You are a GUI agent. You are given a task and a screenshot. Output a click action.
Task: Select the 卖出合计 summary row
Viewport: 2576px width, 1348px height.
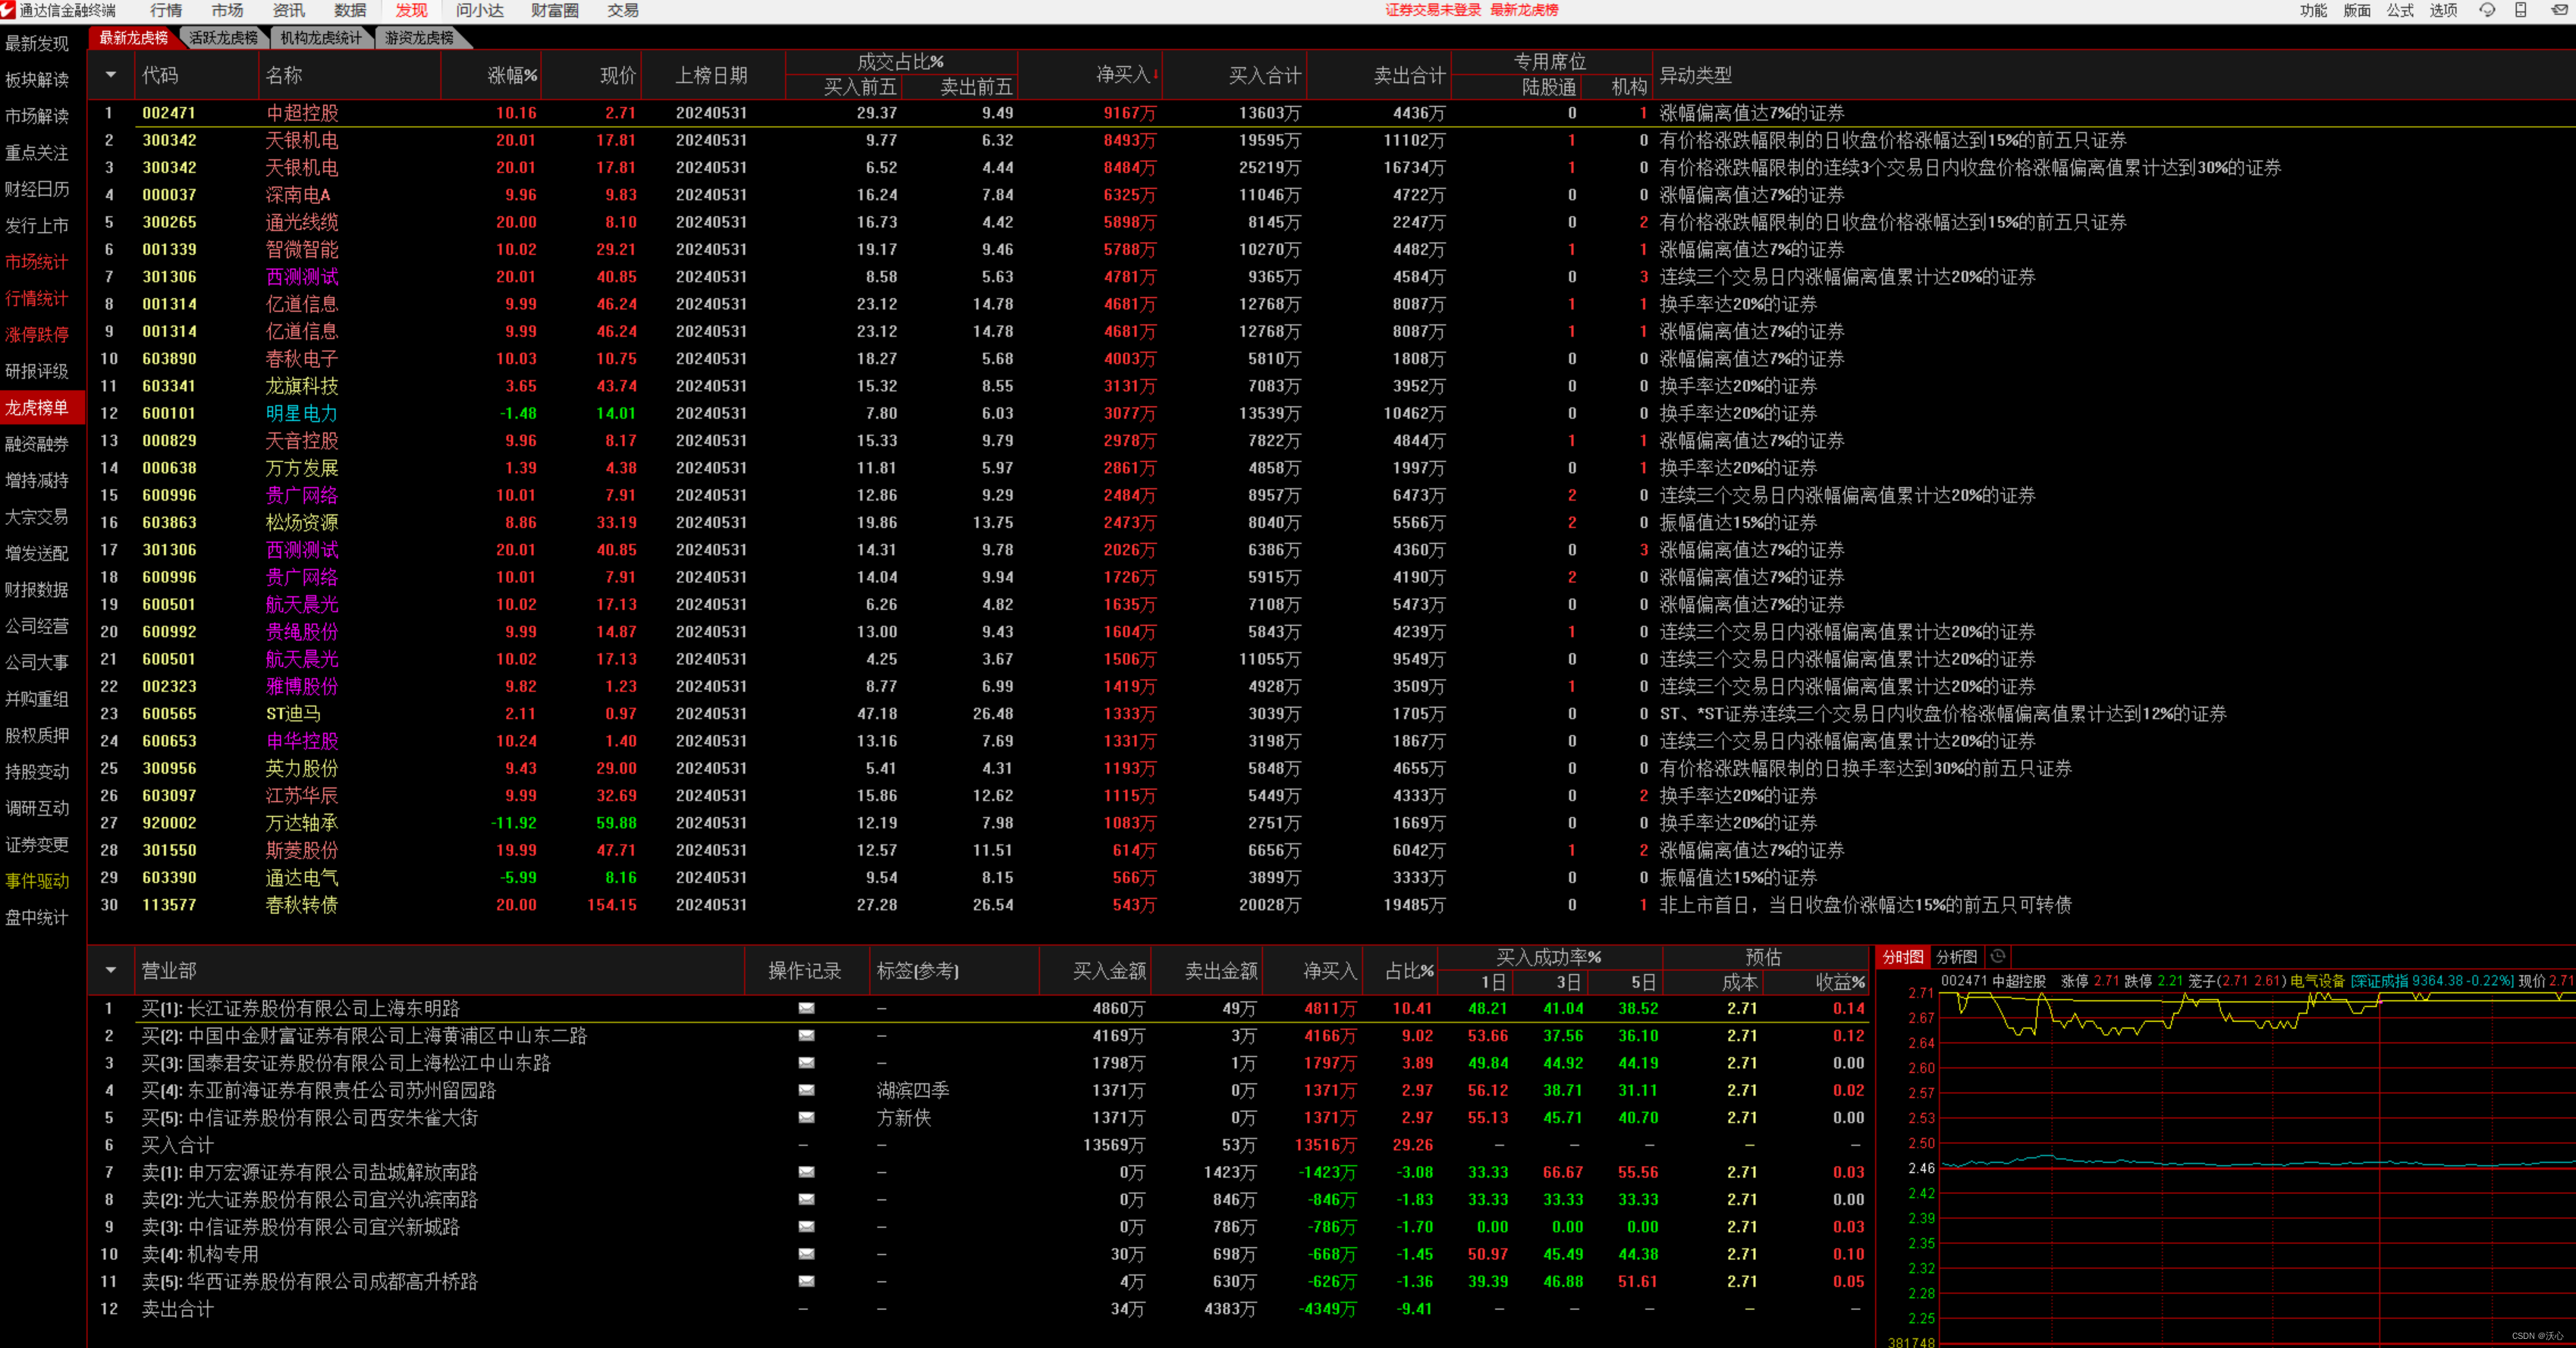pos(979,1309)
